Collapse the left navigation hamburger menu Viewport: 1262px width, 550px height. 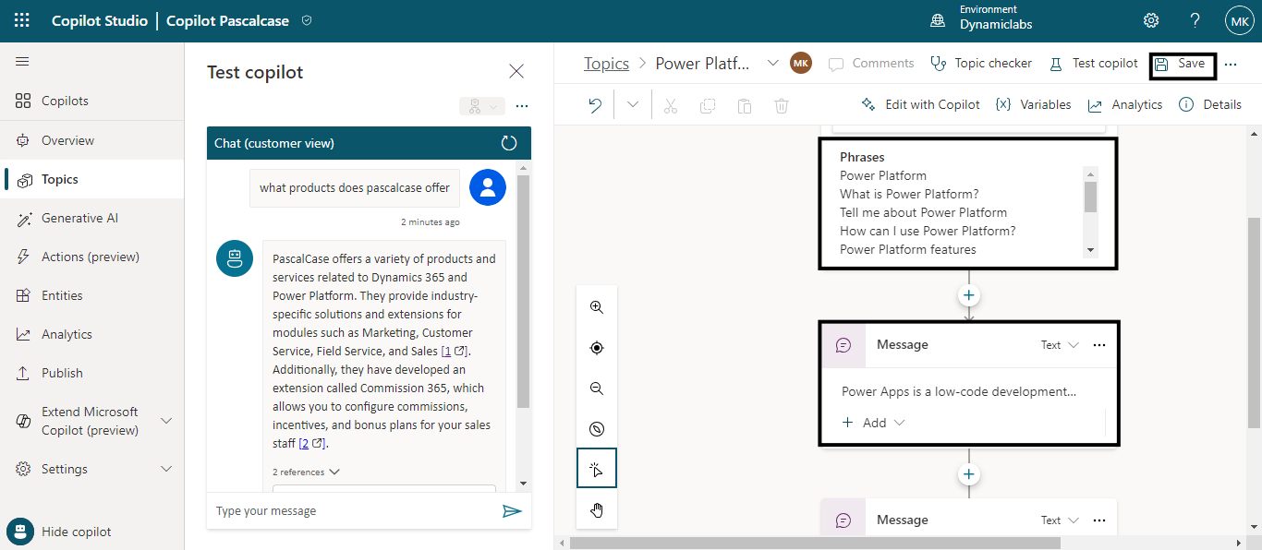(x=22, y=62)
